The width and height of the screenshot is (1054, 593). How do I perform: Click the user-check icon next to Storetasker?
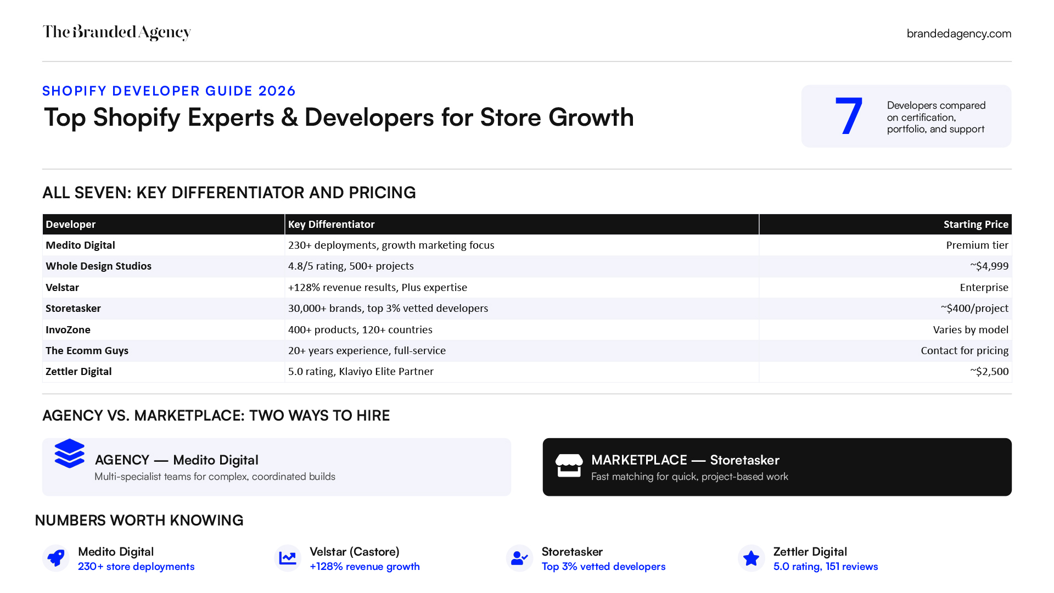(519, 558)
